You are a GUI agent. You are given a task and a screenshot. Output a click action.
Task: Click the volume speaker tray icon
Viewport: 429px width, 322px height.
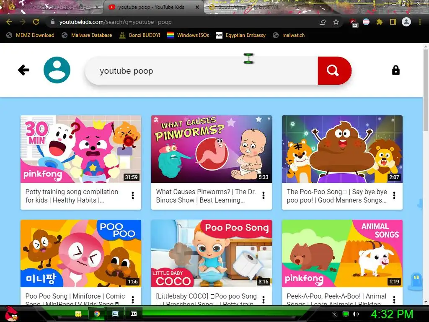356,314
